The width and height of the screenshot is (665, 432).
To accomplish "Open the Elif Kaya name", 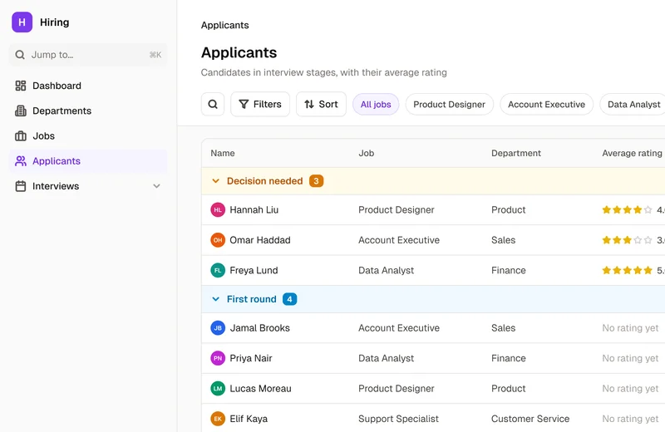I will pyautogui.click(x=249, y=419).
